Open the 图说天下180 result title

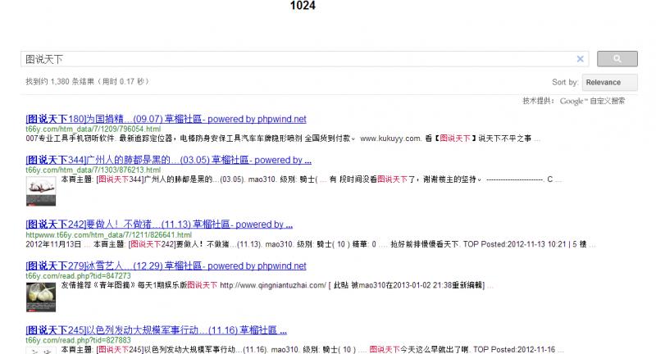[166, 119]
